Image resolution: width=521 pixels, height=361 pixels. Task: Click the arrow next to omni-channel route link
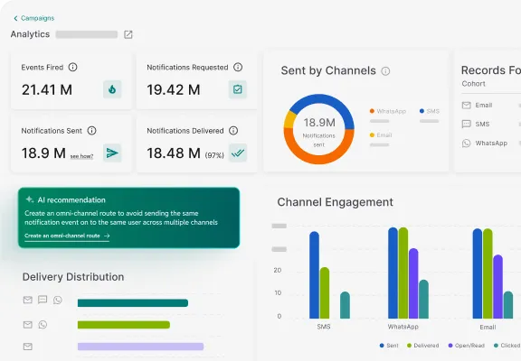pos(107,236)
